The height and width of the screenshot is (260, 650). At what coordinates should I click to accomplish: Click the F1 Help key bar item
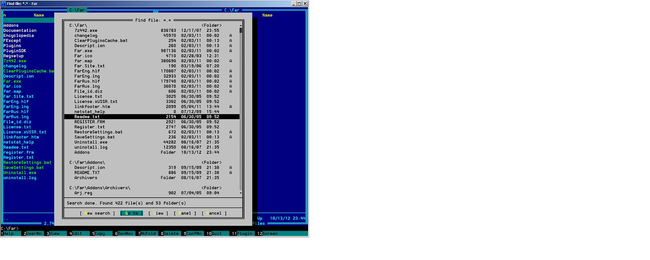(8, 233)
